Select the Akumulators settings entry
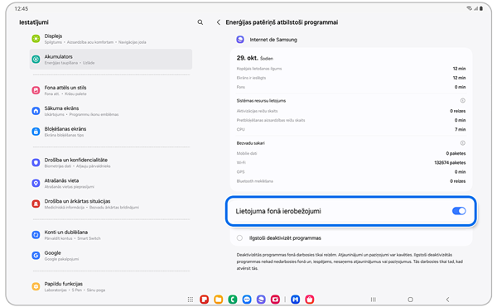497x307 pixels. (x=111, y=60)
